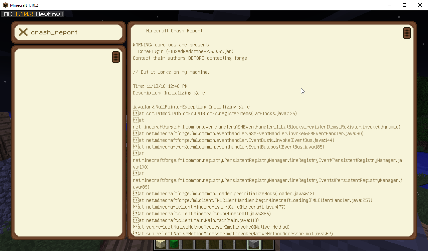Select the cactus item in hotbar
This screenshot has width=428, height=251.
pyautogui.click(x=174, y=245)
